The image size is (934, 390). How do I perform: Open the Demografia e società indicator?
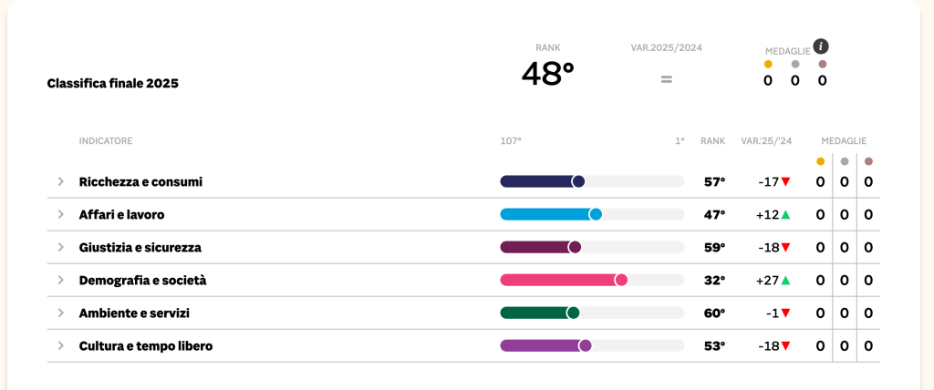point(142,280)
